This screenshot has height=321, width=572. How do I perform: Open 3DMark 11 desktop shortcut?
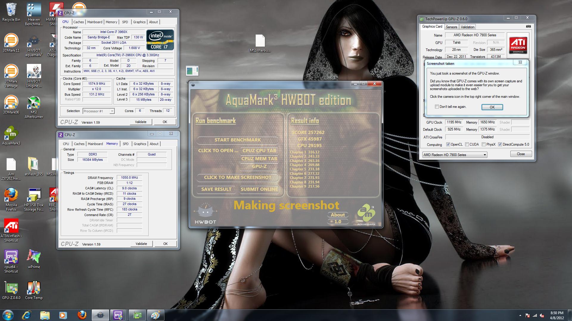coord(11,43)
